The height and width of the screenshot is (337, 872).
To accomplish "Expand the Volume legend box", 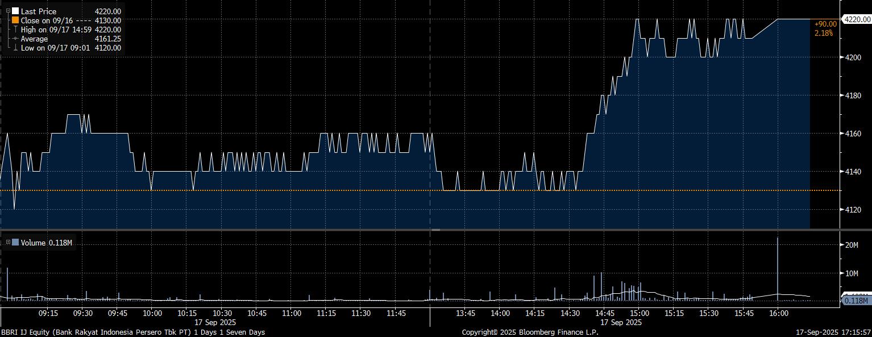I will click(x=7, y=243).
